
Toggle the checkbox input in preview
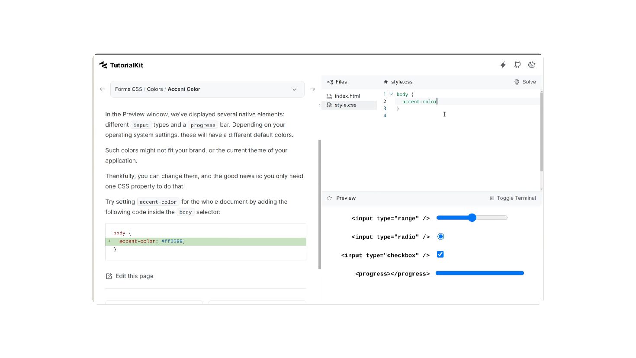click(440, 254)
